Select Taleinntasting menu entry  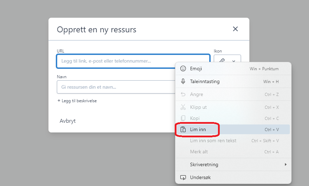click(x=205, y=82)
